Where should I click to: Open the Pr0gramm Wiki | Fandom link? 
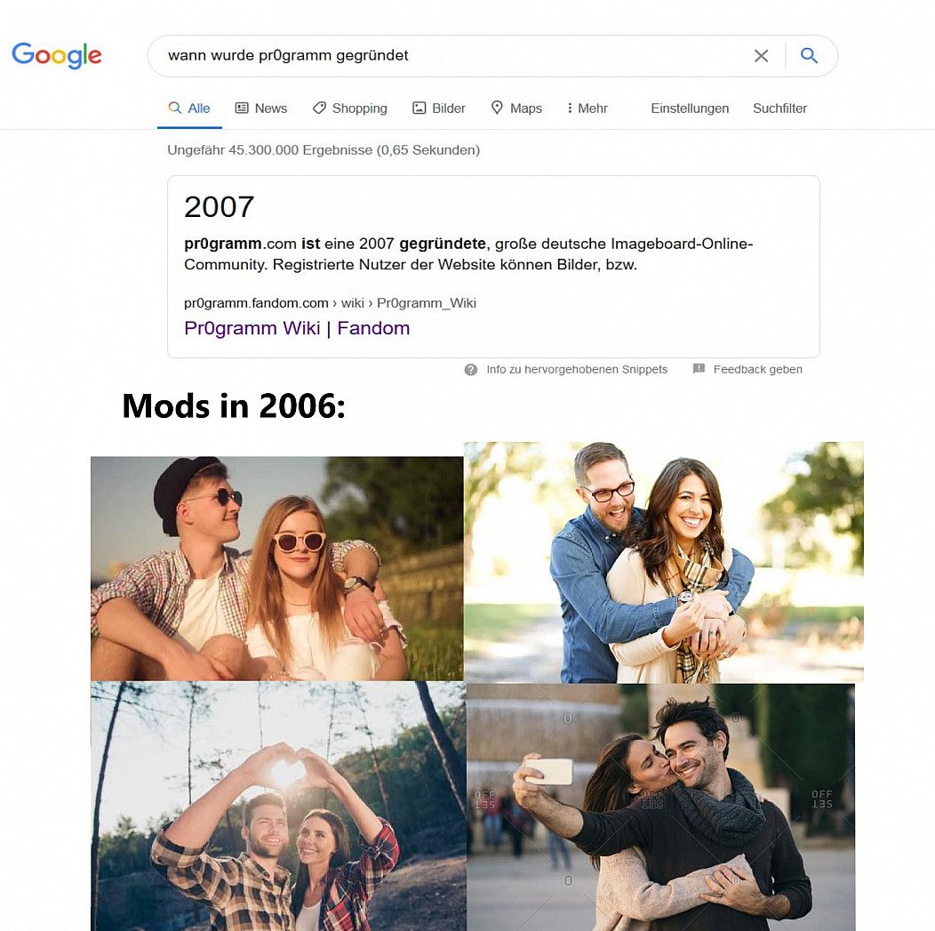[x=297, y=328]
